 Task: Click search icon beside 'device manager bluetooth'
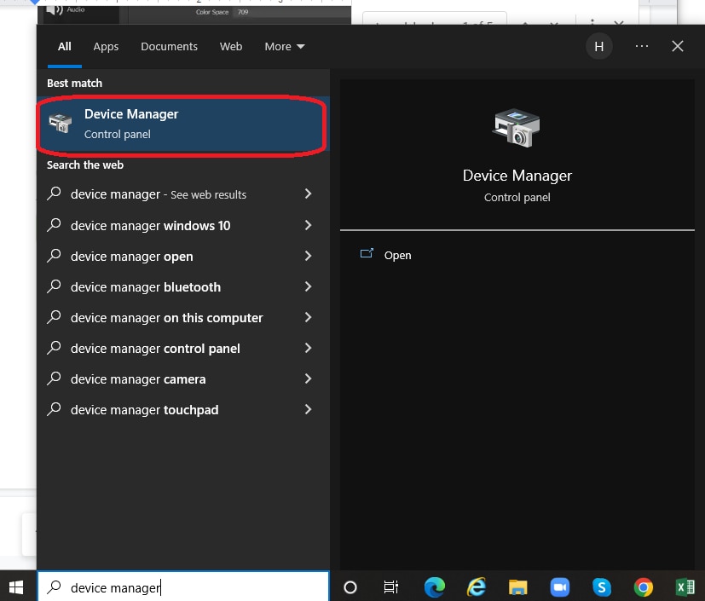[54, 286]
